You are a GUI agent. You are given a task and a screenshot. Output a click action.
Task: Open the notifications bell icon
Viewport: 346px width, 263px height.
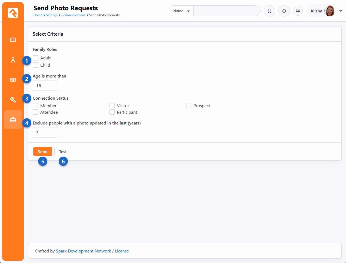coord(284,11)
